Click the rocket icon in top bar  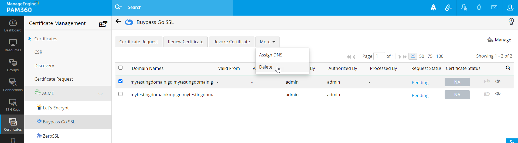tap(433, 8)
